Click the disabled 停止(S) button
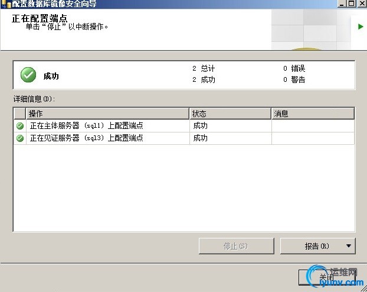Screen dimensions: 367x292 pos(237,246)
